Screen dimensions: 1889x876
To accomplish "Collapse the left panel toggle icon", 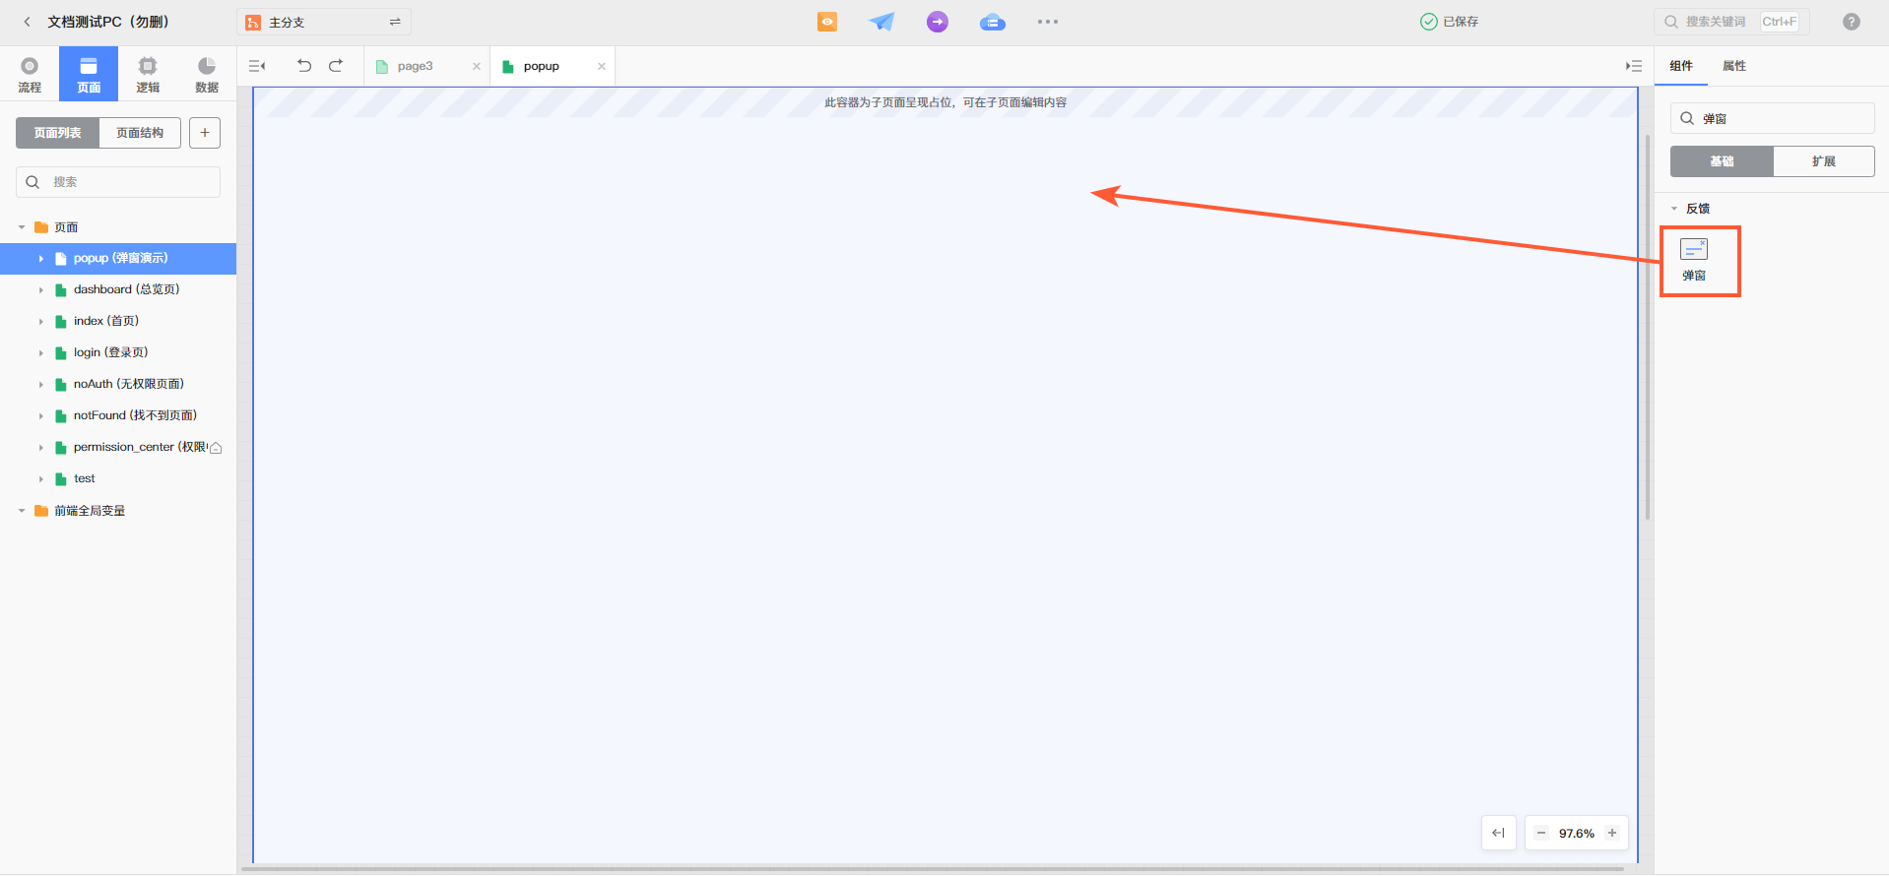I will 257,66.
